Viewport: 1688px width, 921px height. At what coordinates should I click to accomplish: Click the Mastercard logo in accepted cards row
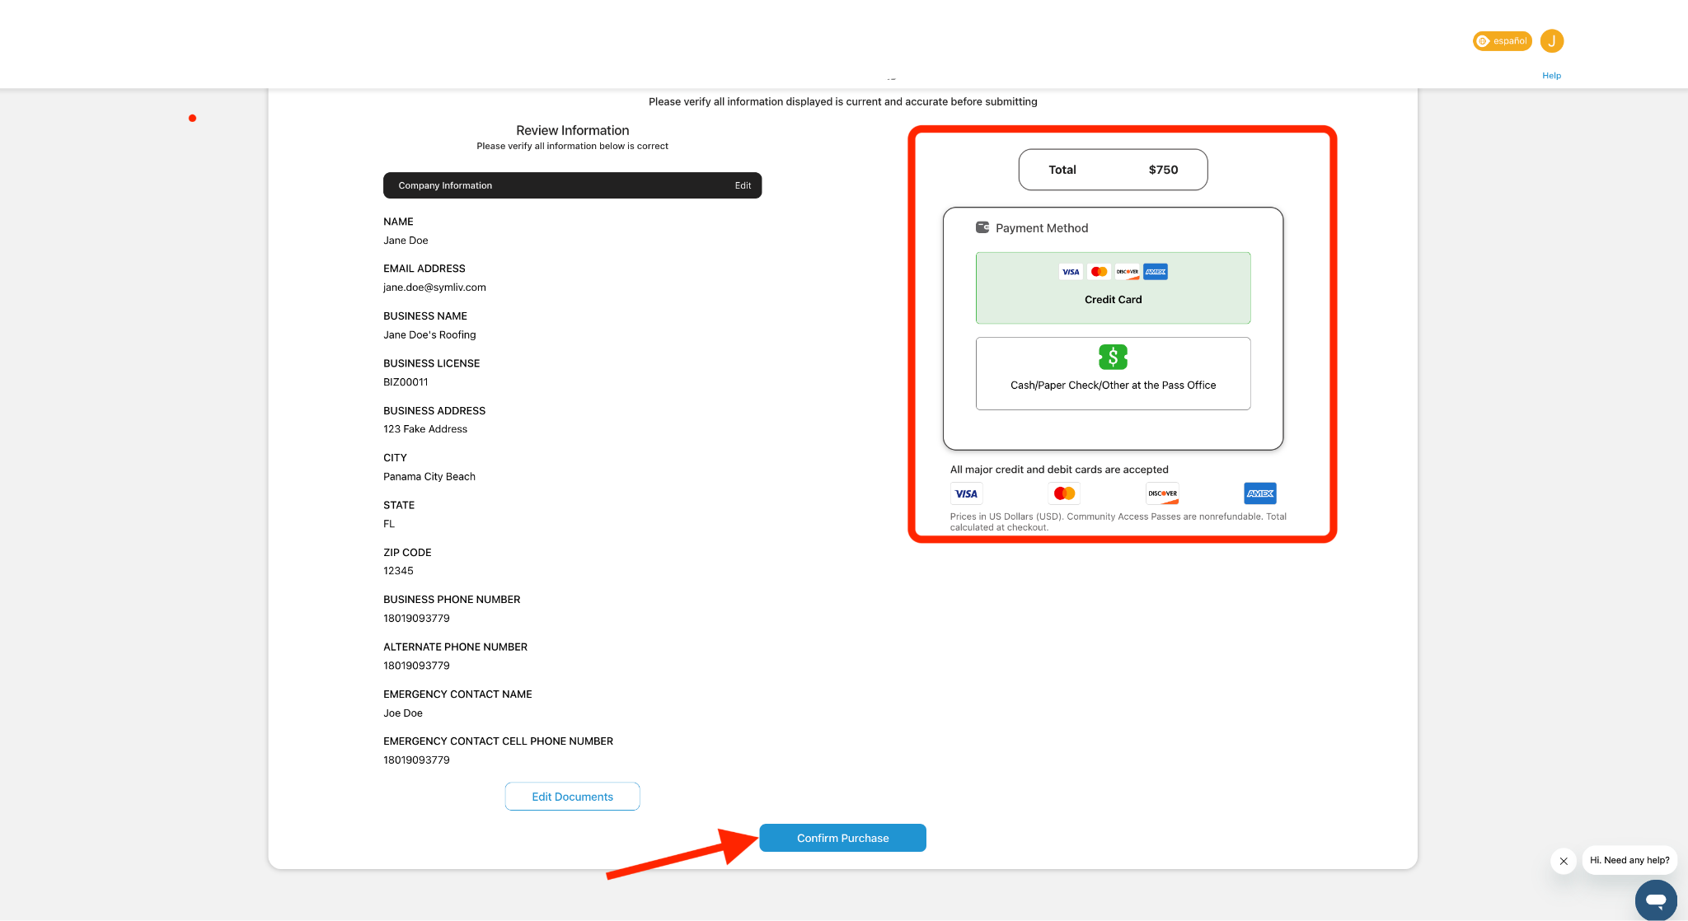click(1064, 493)
